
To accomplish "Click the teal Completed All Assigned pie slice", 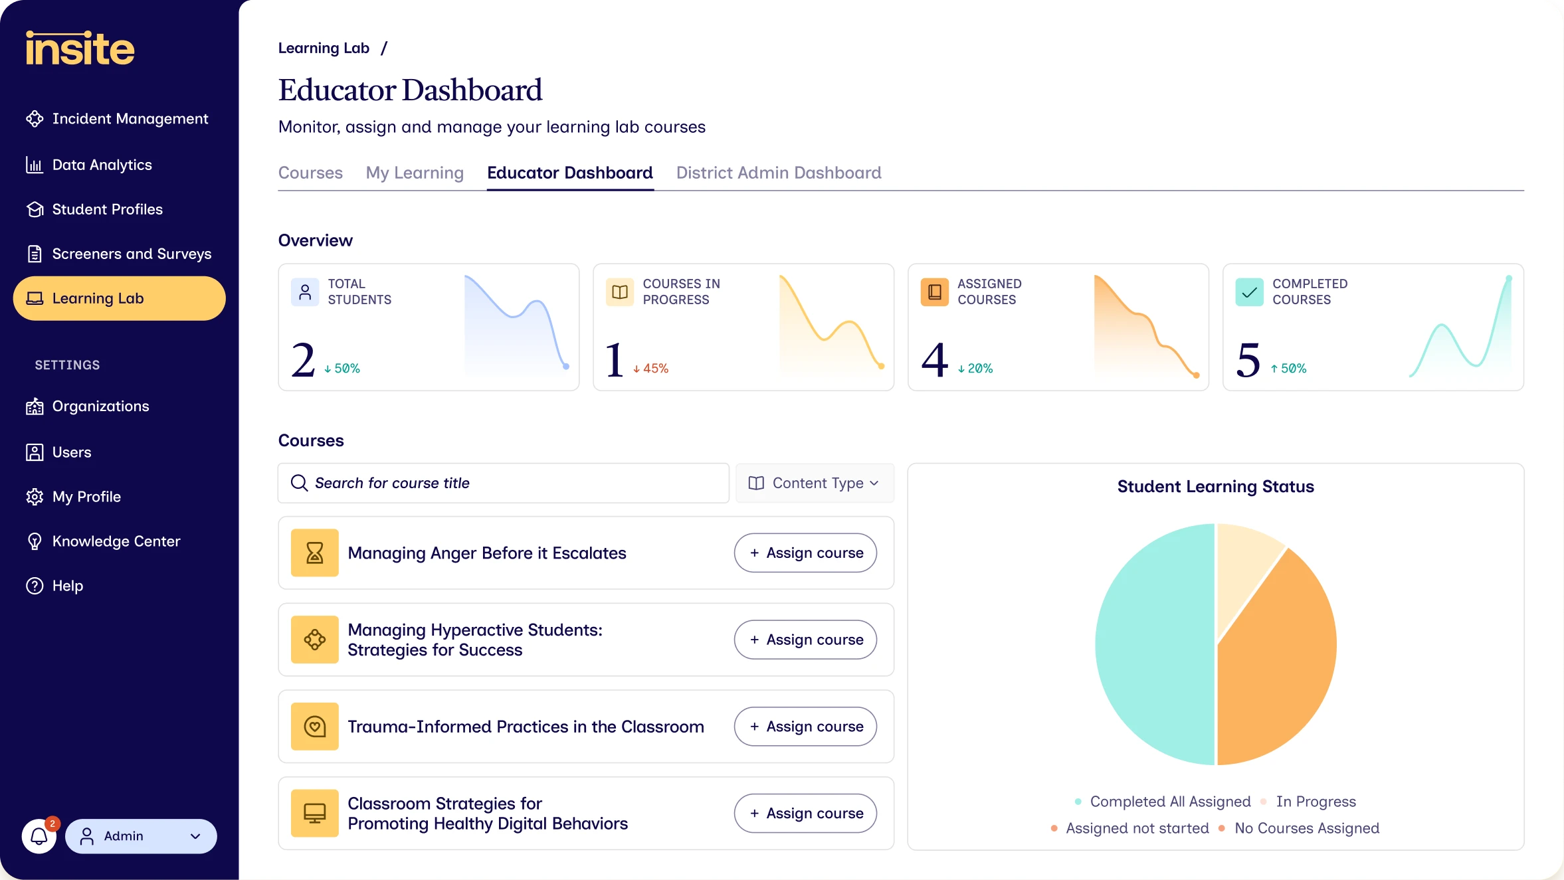I will pyautogui.click(x=1156, y=644).
